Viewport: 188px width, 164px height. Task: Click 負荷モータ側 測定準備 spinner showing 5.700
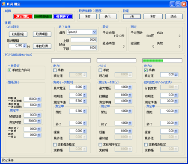pos(78,101)
